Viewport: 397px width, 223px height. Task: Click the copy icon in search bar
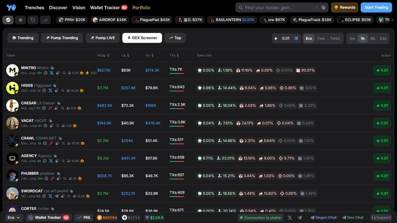point(323,7)
